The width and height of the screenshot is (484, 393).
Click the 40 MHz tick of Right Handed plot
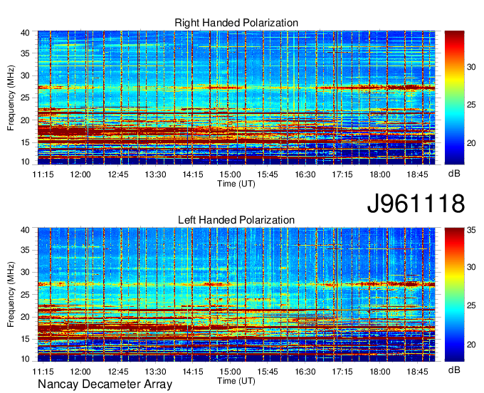tap(25, 33)
